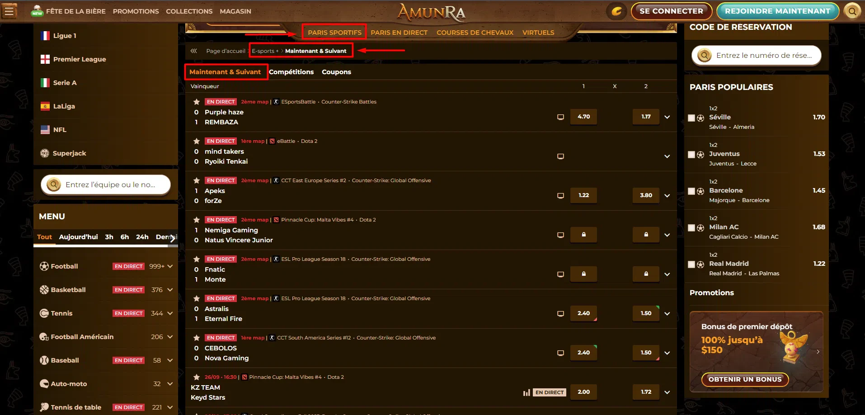Open the Virtuels tab
The image size is (865, 415).
pyautogui.click(x=538, y=33)
